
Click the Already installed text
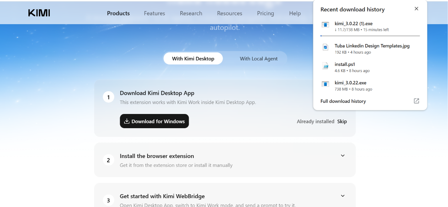pyautogui.click(x=315, y=121)
